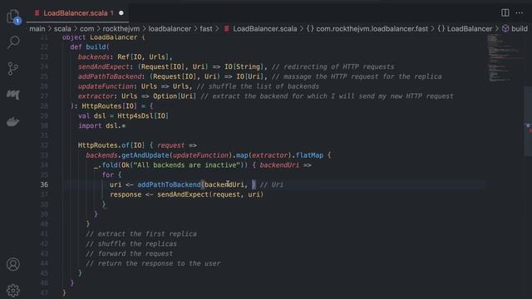Viewport: 532px width, 299px height.
Task: Click the 'flatMap' call on line 33
Action: 309,155
